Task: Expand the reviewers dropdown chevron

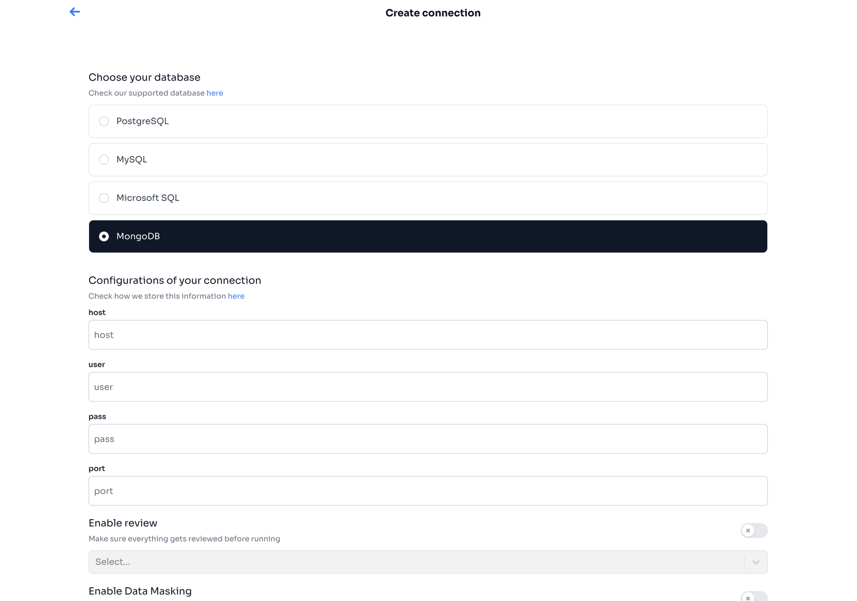Action: pos(756,562)
